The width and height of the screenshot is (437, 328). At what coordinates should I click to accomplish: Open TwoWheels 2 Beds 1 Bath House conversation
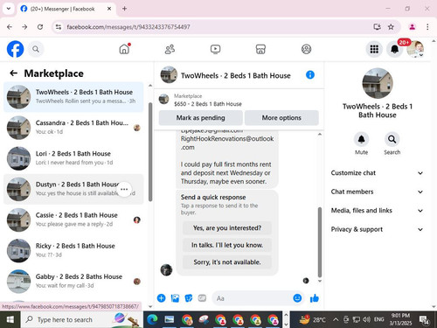[x=73, y=97]
